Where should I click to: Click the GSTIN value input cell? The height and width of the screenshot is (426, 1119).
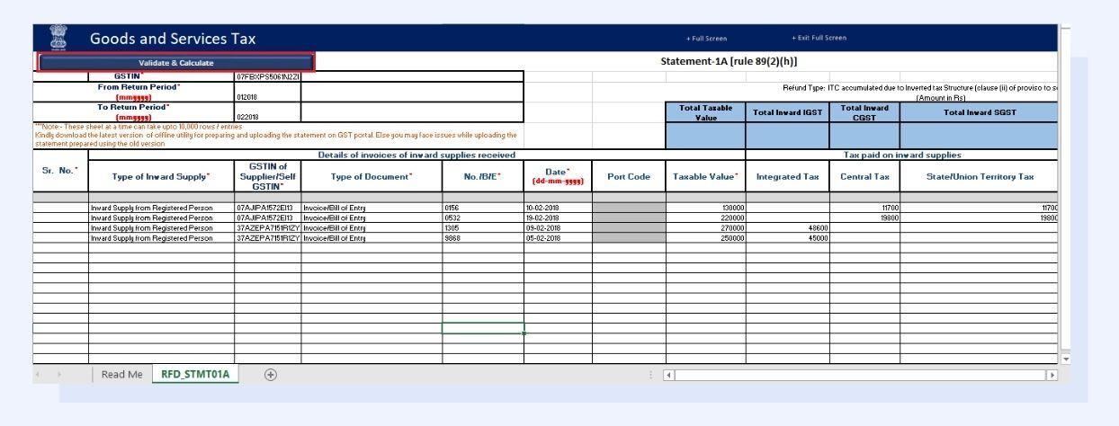267,77
